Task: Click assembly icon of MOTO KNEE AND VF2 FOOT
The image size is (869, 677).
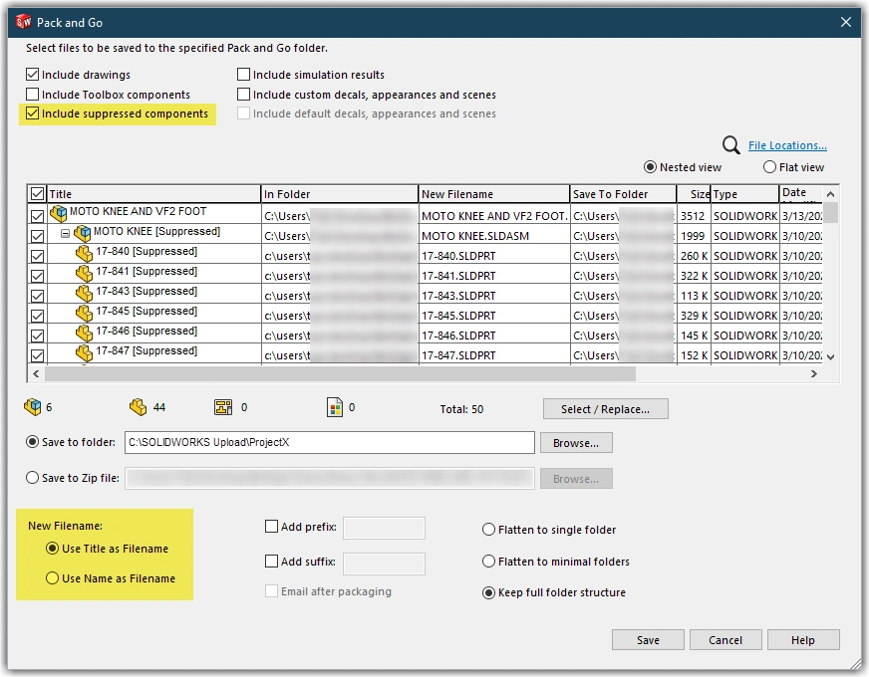Action: click(x=58, y=213)
